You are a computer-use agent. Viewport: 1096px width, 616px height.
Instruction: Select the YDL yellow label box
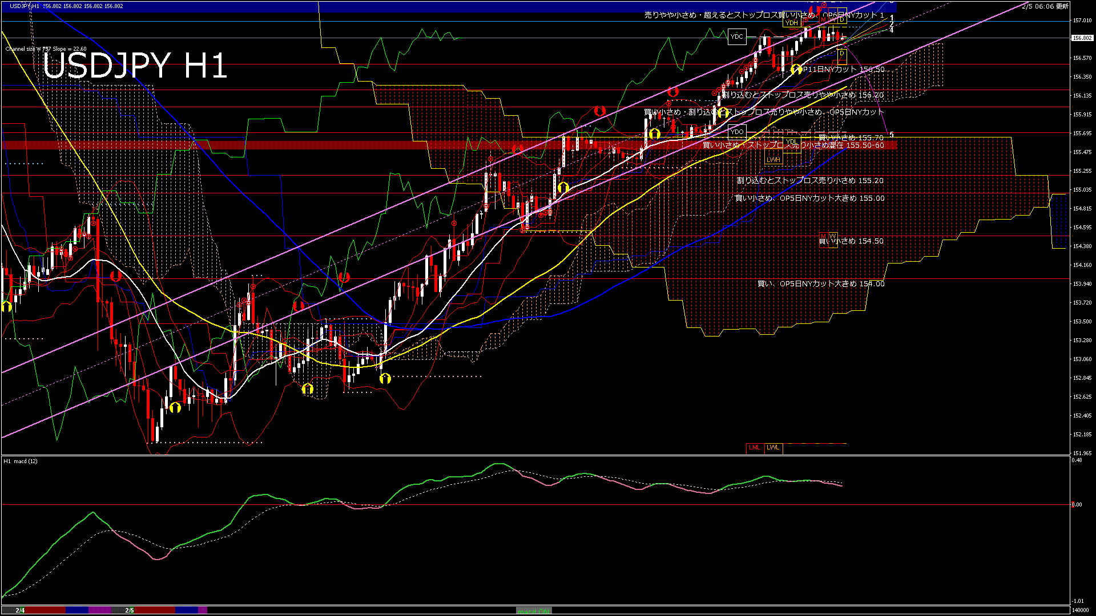tap(791, 142)
